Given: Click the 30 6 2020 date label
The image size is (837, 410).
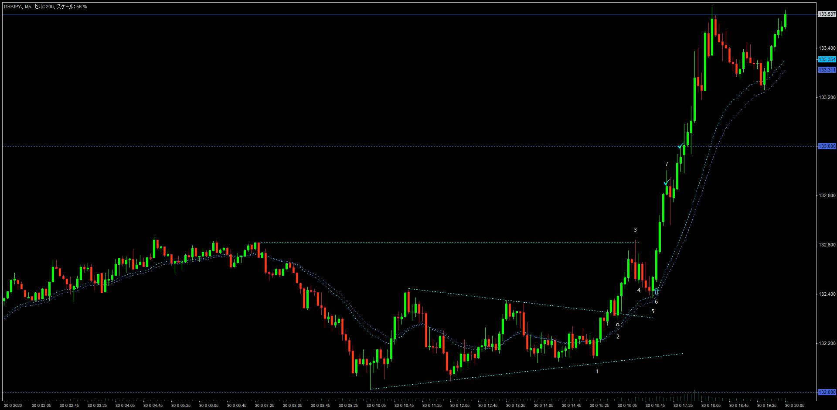Looking at the screenshot, I should [13, 406].
